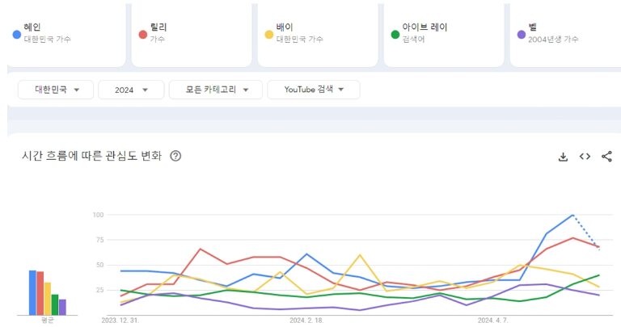Click the blue dot beside 혜인
Image resolution: width=621 pixels, height=327 pixels.
pyautogui.click(x=16, y=34)
